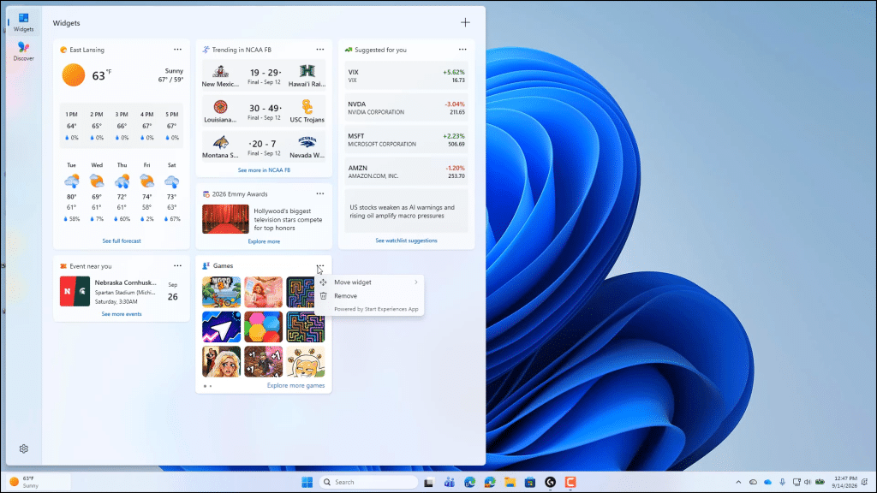Viewport: 877px width, 493px height.
Task: Select the 5 PM hourly forecast
Action: 171,126
